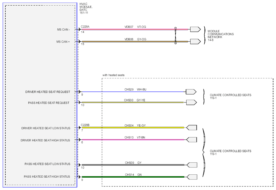Image resolution: width=276 pixels, height=190 pixels.
Task: Click pin 9 on driver heated seat request
Action: (x=82, y=95)
